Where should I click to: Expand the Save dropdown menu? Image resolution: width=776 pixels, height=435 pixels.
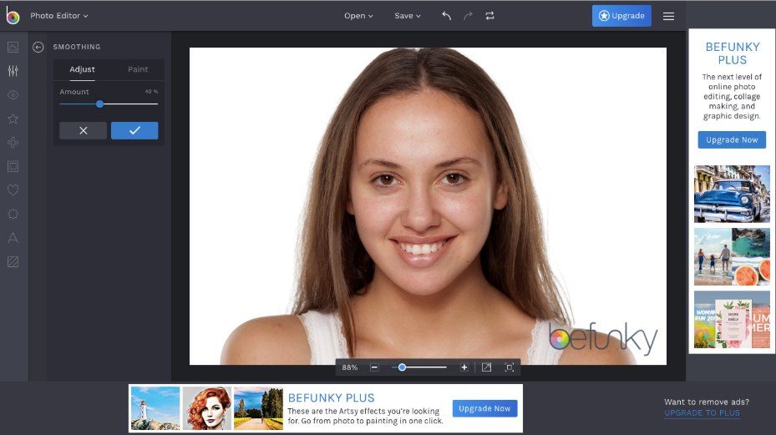coord(408,16)
